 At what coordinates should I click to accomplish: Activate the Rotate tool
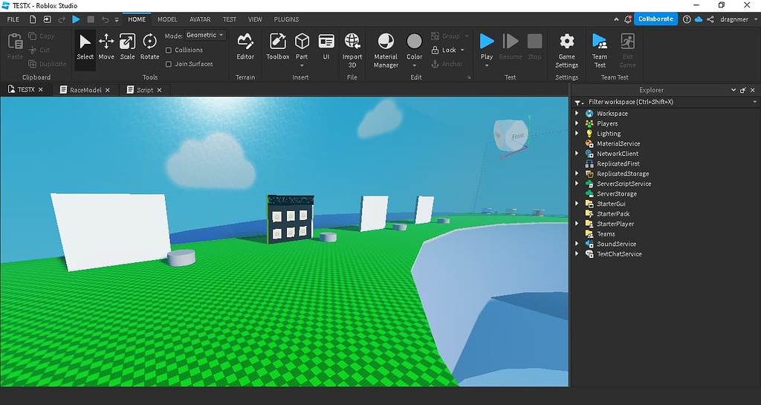tap(149, 47)
